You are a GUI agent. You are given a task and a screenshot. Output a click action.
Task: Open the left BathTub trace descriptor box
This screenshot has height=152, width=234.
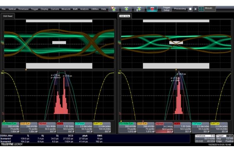coord(102,127)
